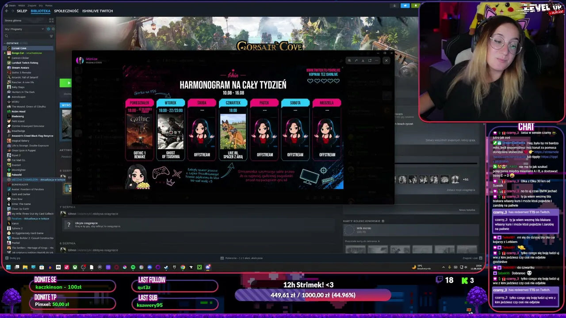Viewport: 566px width, 318px height.
Task: Select Moonlighter in library list
Action: pos(28,170)
